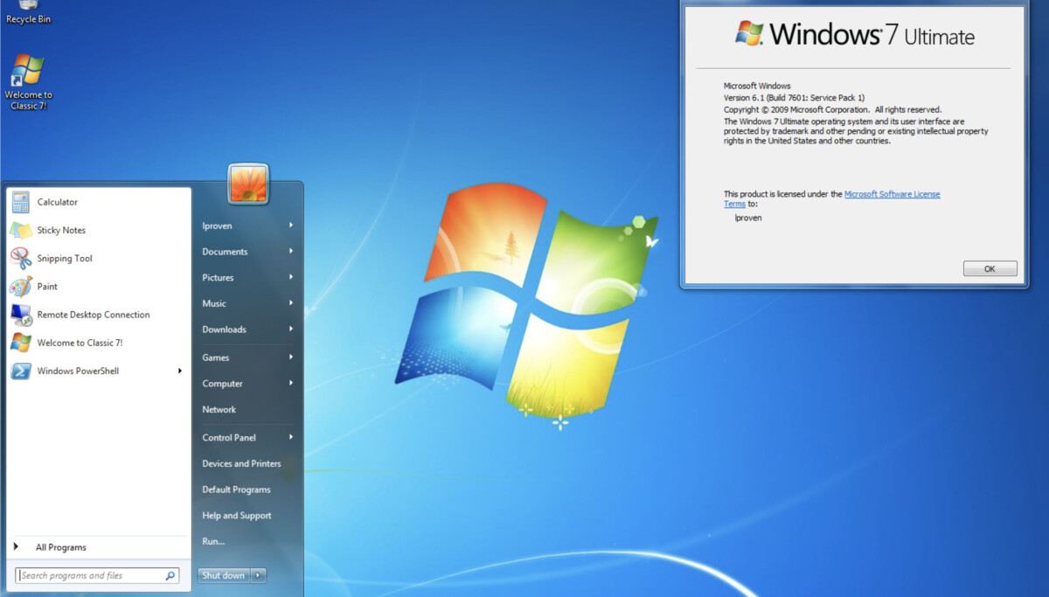Click OK in About Windows dialog
Image resolution: width=1049 pixels, height=597 pixels.
[x=990, y=268]
